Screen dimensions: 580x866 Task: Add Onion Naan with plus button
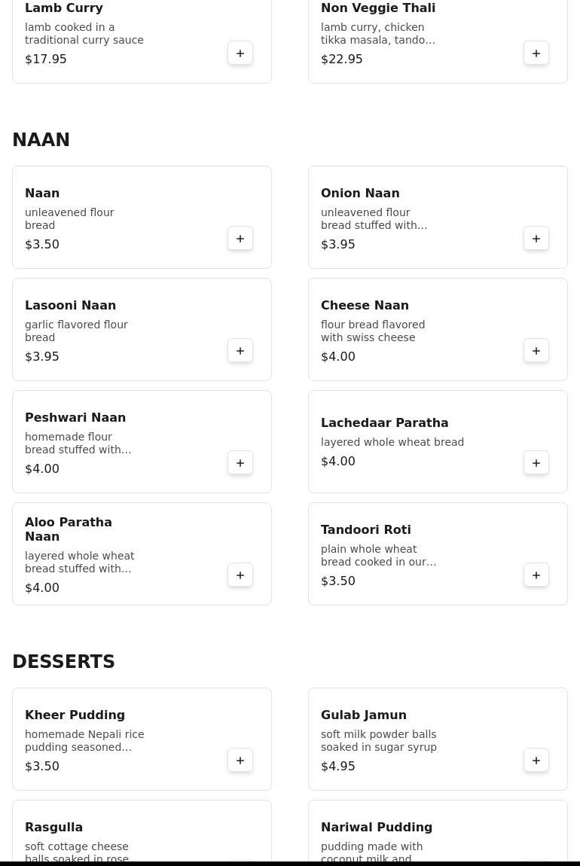pos(536,239)
